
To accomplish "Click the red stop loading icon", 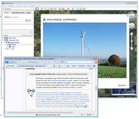I will 59,62.
